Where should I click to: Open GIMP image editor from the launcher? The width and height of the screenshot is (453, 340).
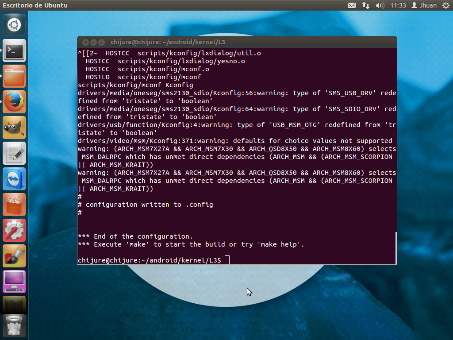click(x=14, y=127)
